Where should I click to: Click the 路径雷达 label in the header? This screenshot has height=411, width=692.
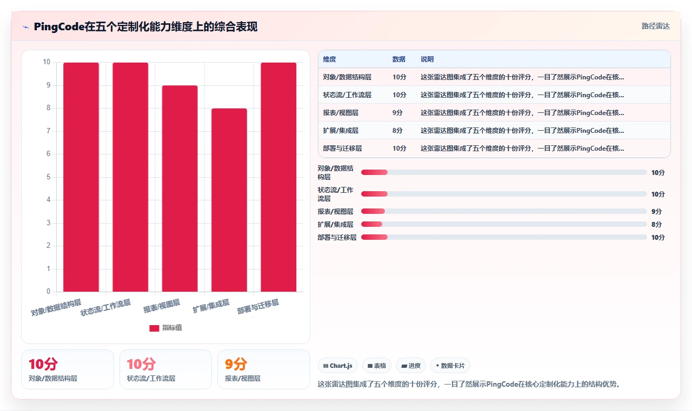pyautogui.click(x=655, y=26)
